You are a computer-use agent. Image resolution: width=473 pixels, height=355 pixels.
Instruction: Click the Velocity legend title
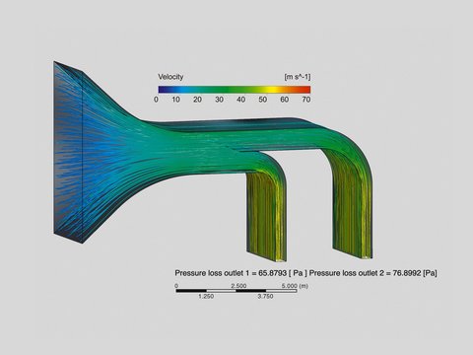(170, 77)
